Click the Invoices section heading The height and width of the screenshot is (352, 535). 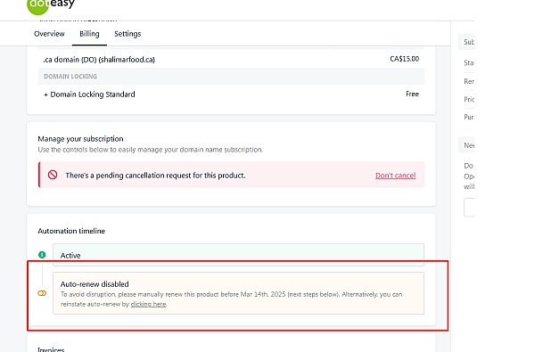[51, 349]
